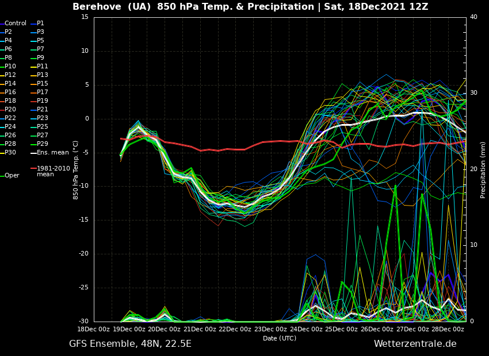Select the P10 legend entry

point(10,67)
